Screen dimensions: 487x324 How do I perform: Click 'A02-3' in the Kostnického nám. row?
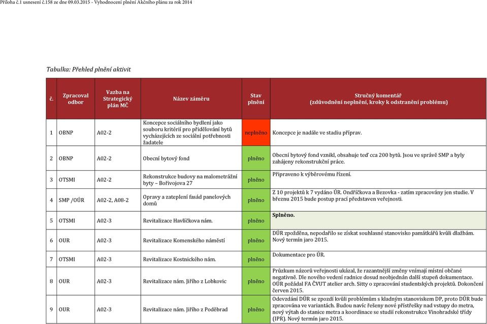coord(104,260)
